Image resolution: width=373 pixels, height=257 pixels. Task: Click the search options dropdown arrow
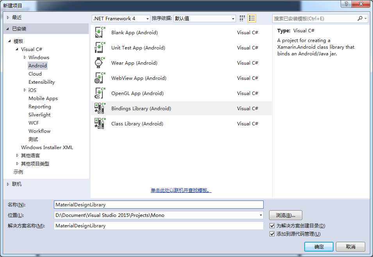(x=366, y=18)
